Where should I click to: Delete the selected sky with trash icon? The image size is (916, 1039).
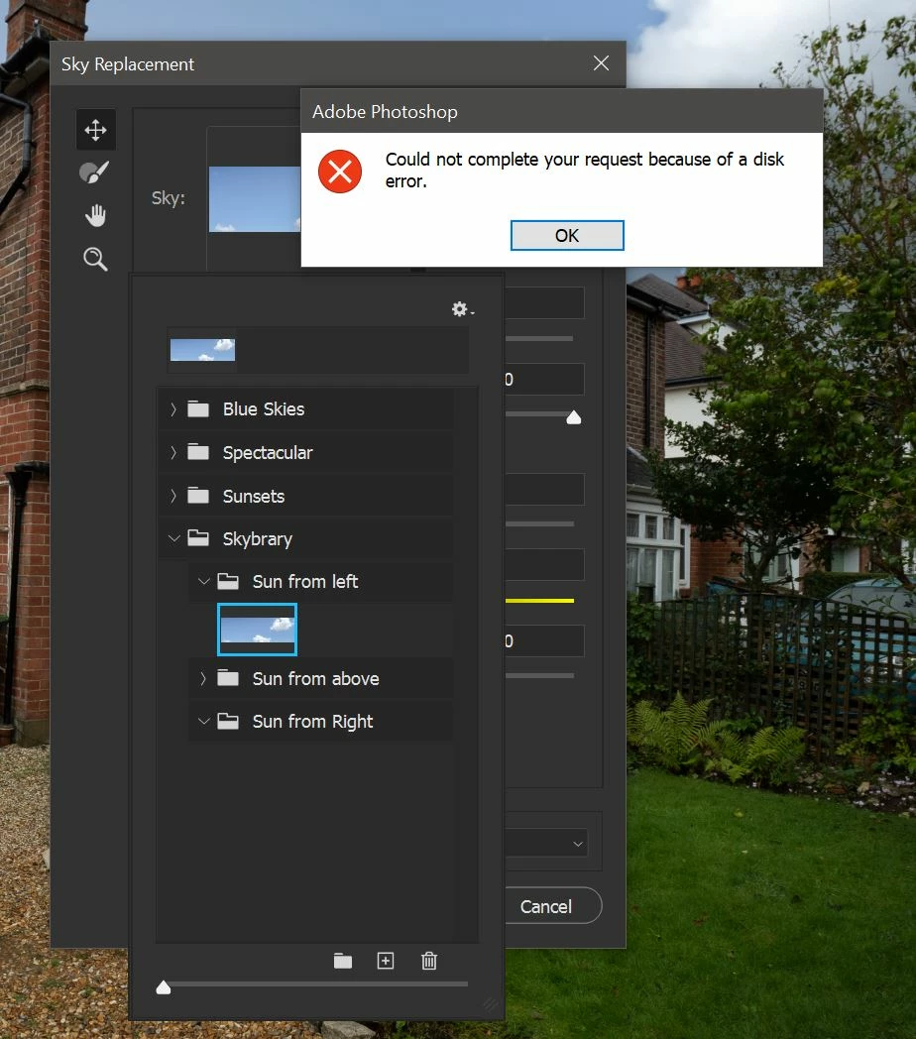coord(429,961)
